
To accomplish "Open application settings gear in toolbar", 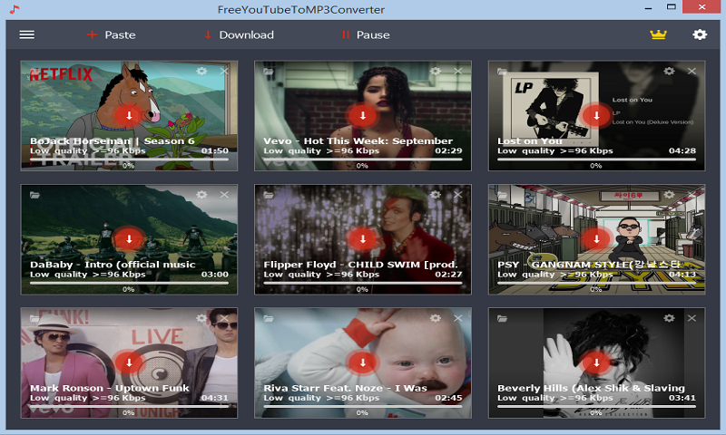I will [x=700, y=34].
